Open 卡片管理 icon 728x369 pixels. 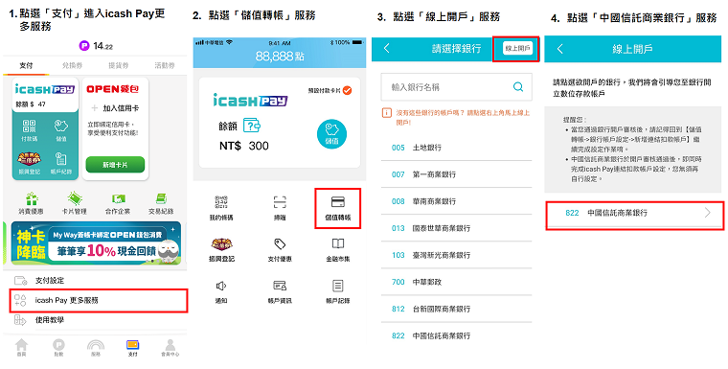pyautogui.click(x=75, y=199)
